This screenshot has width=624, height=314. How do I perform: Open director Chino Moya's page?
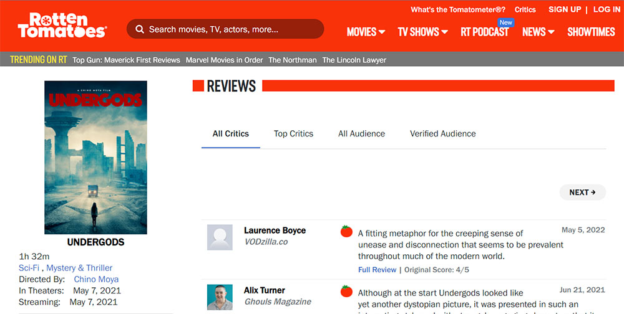tap(96, 279)
